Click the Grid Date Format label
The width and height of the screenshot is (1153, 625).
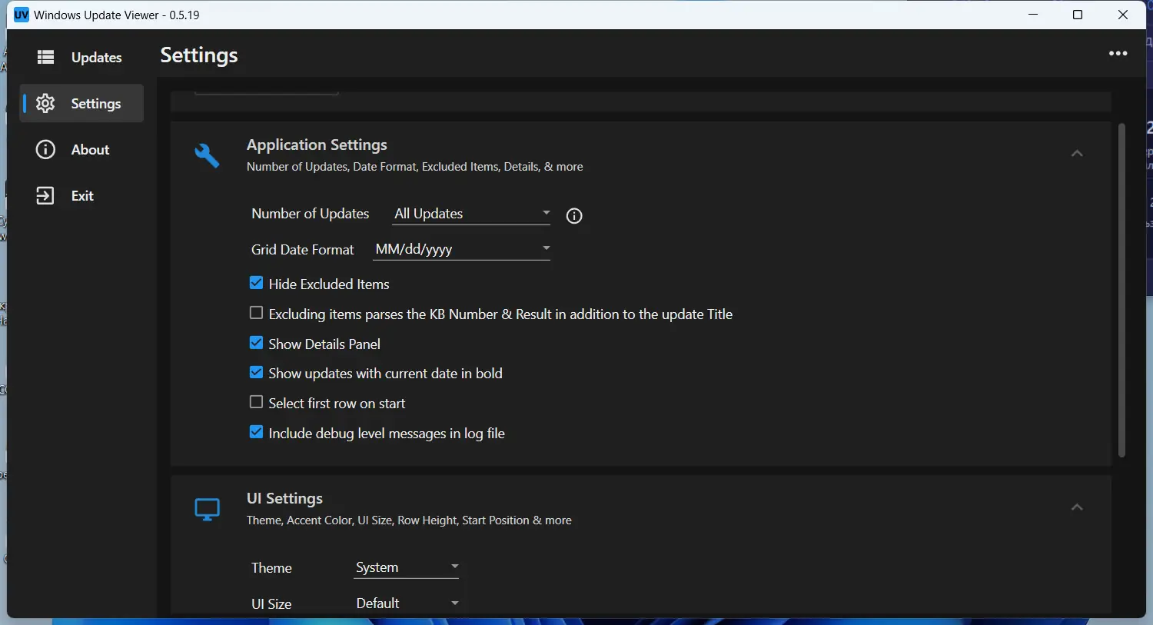[x=303, y=250]
